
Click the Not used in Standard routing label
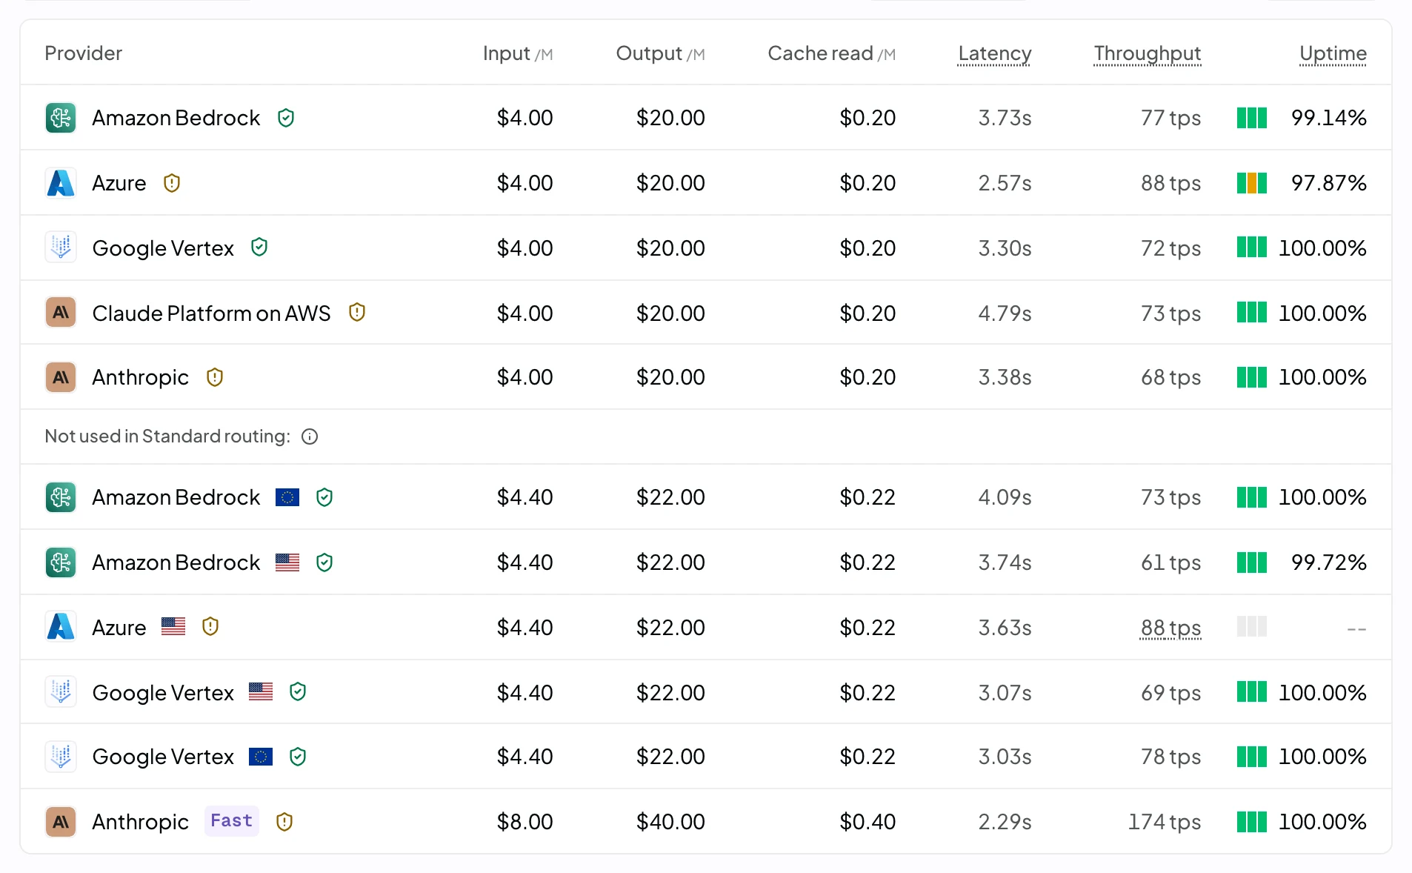pos(167,437)
